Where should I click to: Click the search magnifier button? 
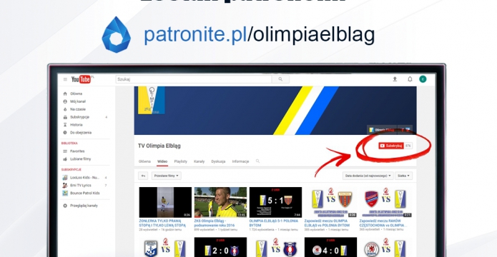[280, 79]
